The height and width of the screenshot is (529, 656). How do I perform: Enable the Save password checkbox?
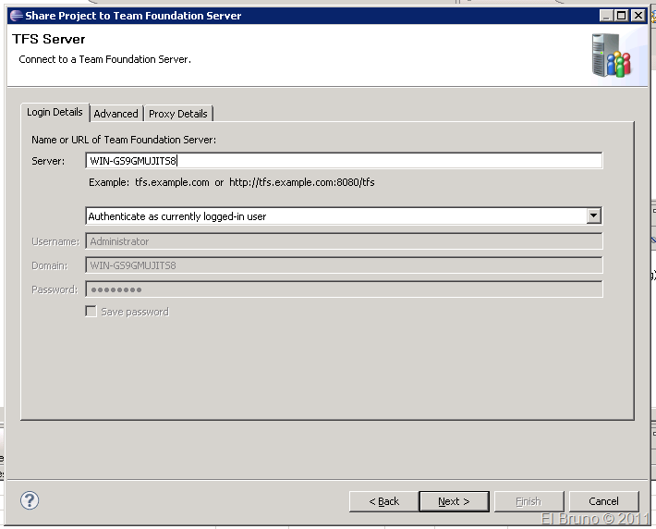point(91,312)
